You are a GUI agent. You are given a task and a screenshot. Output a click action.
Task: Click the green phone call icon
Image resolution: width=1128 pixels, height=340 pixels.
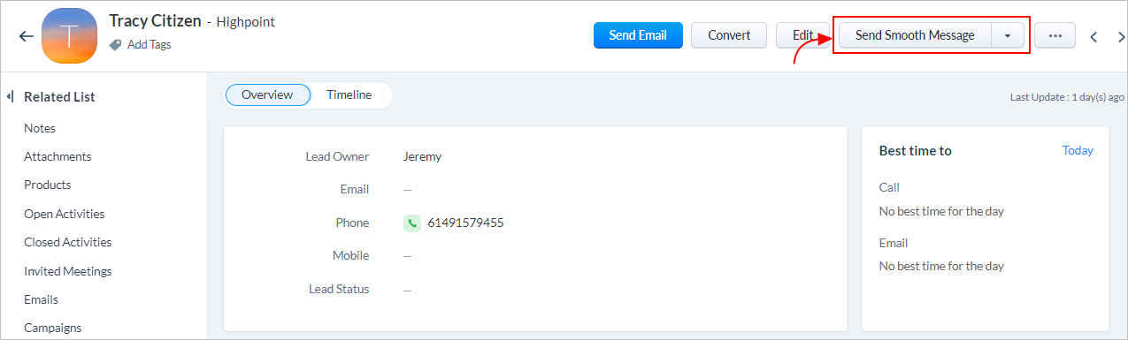[411, 223]
